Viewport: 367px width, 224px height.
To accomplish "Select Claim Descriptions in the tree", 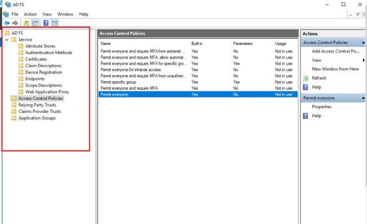I will pyautogui.click(x=43, y=65).
